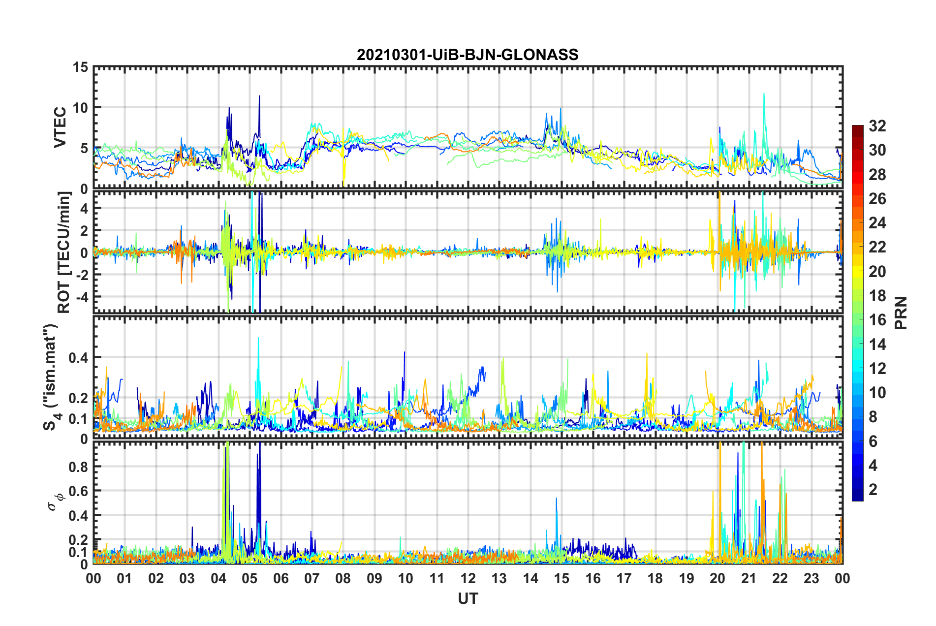Click the PRN colorbar gradient
Image resolution: width=936 pixels, height=626 pixels.
(857, 313)
